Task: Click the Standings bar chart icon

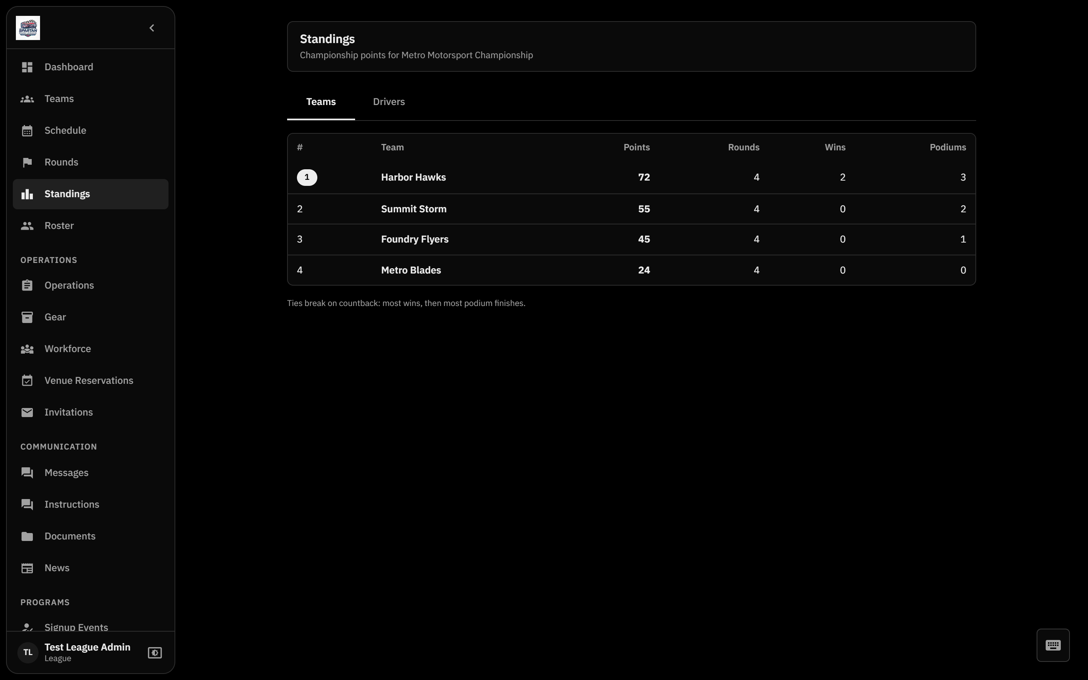Action: click(x=27, y=194)
